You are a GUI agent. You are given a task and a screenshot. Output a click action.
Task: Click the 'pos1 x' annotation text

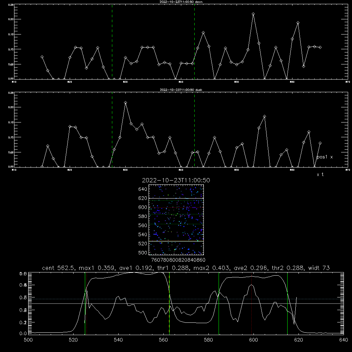click(x=325, y=157)
